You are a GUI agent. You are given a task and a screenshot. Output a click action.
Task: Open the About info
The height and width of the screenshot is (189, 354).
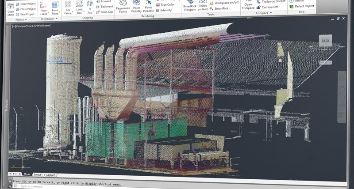297,1
